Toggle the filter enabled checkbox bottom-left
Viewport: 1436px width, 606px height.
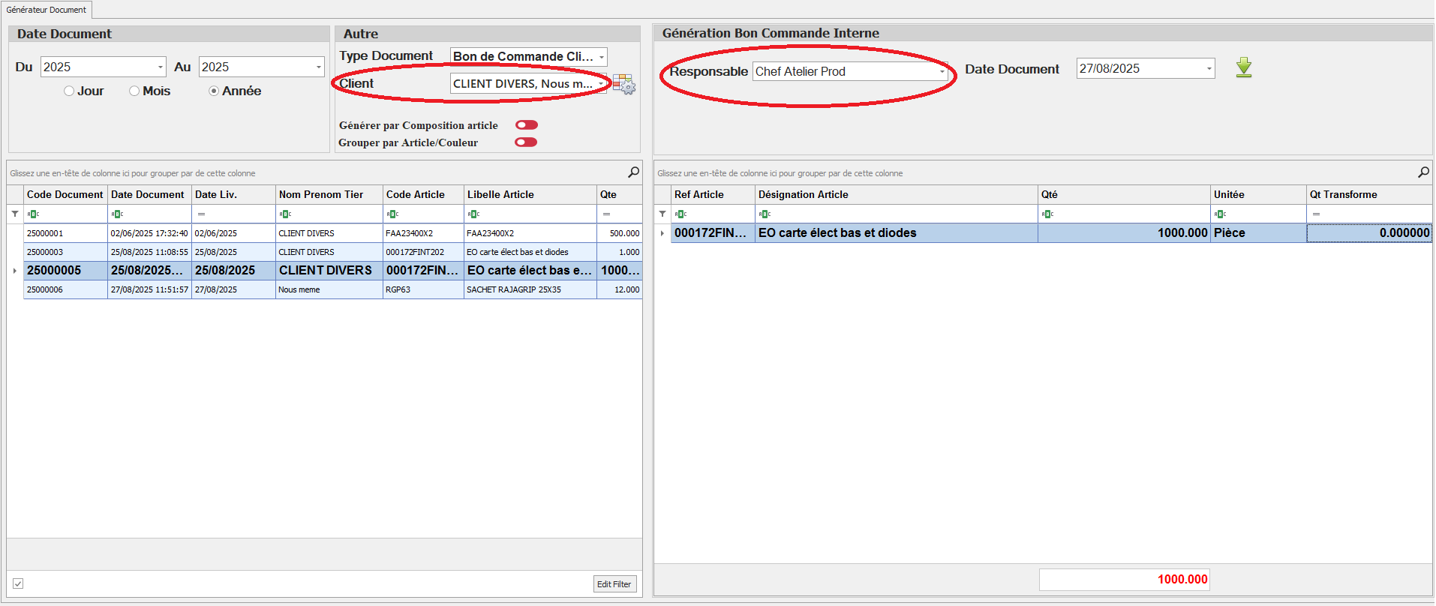18,583
